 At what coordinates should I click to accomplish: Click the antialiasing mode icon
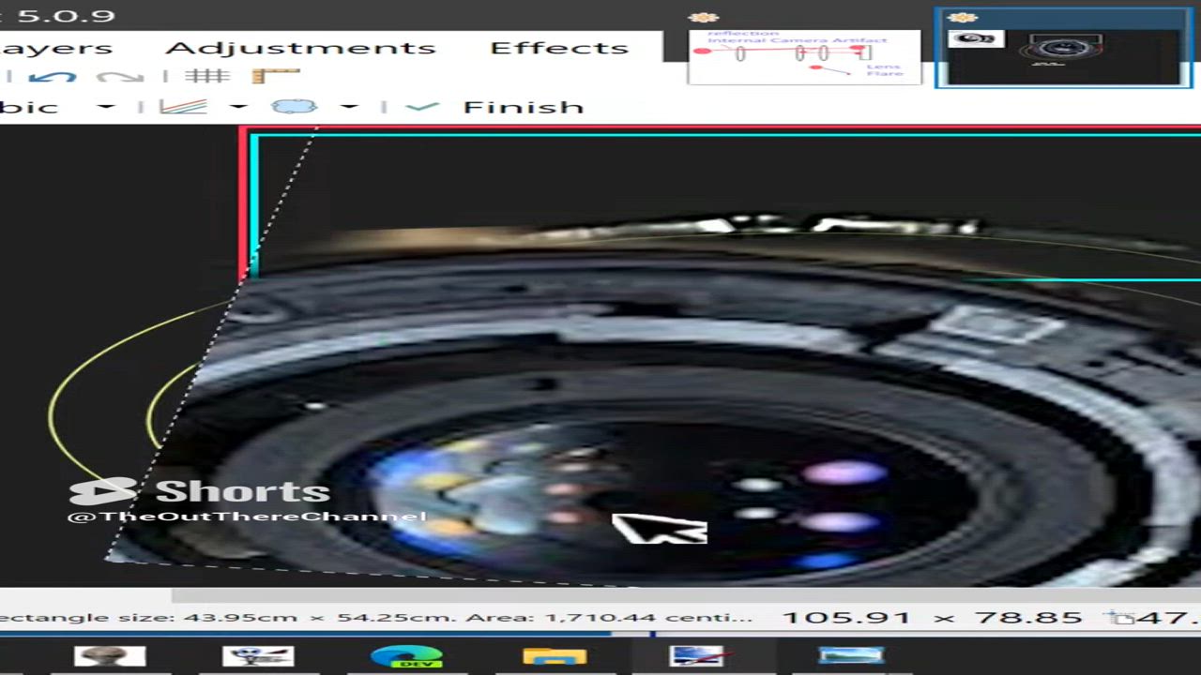tap(183, 107)
